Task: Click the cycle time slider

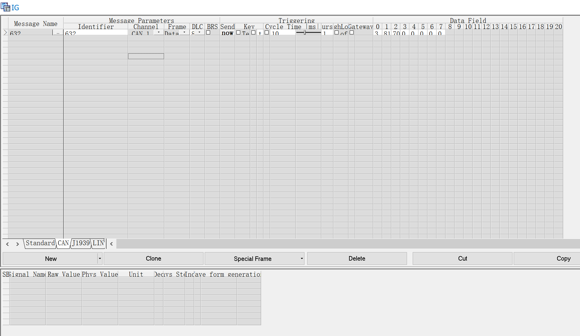Action: [308, 33]
